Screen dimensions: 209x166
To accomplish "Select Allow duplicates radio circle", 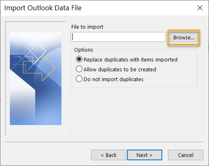I will pyautogui.click(x=79, y=69).
